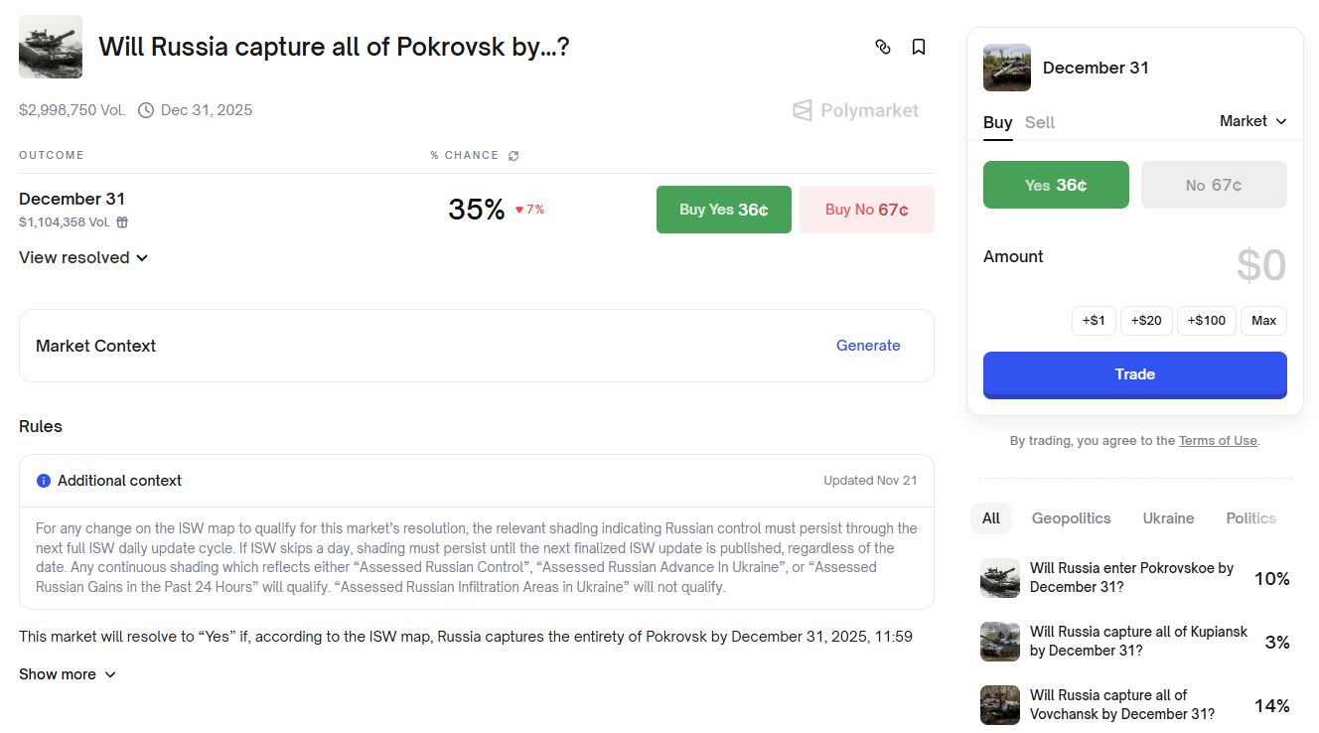This screenshot has height=733, width=1319.
Task: Add $20 to the amount
Action: coord(1146,321)
